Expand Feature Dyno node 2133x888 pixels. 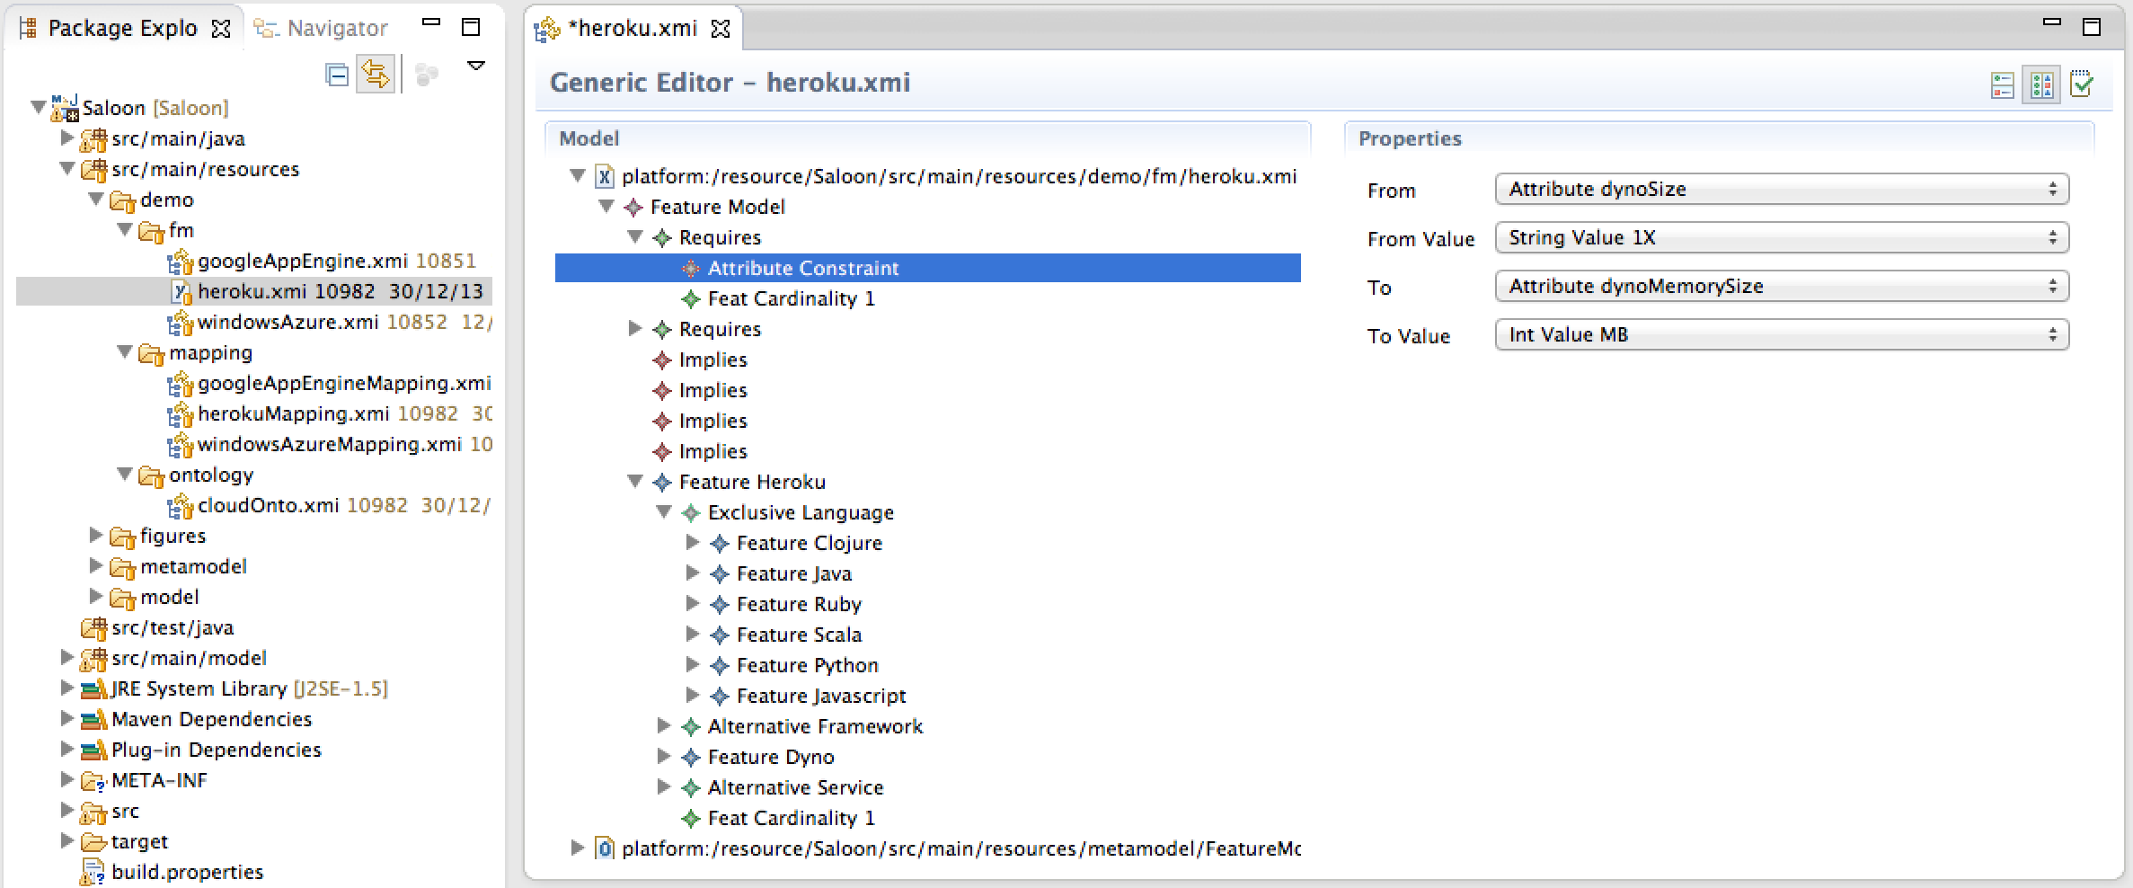point(663,756)
